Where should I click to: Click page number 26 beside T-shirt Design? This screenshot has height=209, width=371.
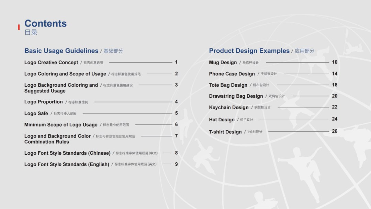coord(335,131)
